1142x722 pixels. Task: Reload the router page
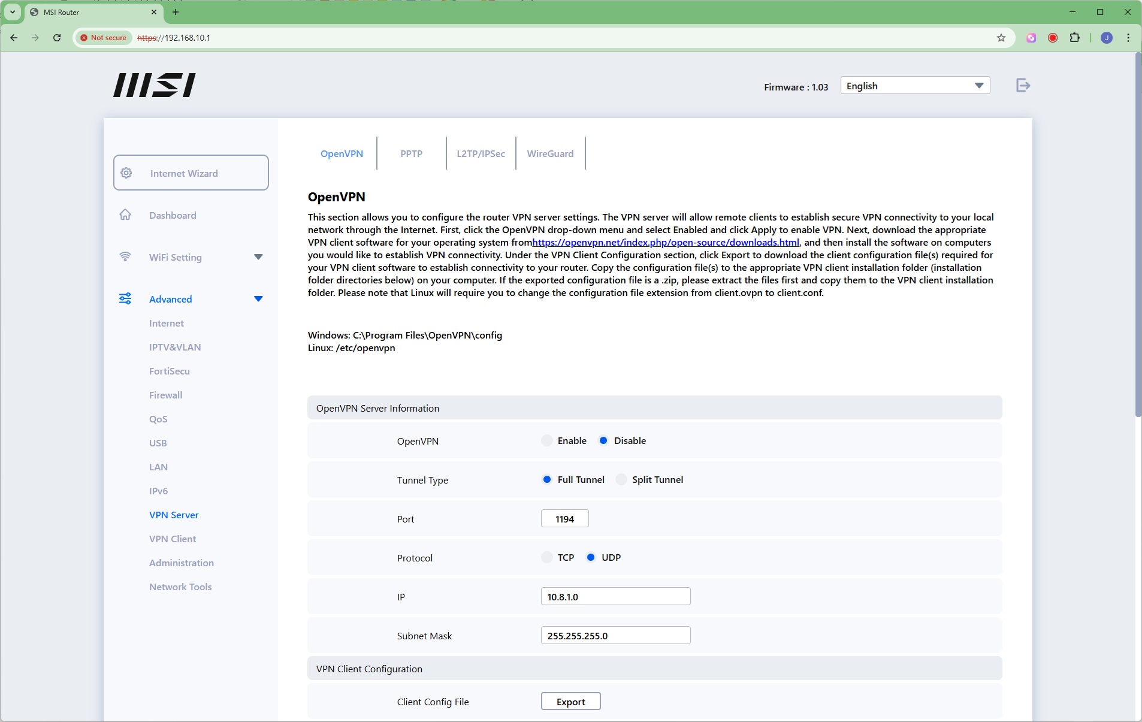click(x=57, y=38)
